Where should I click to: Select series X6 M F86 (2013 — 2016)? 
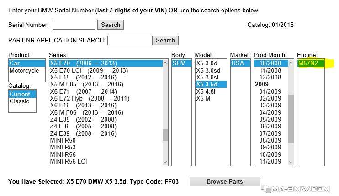[x=106, y=112]
